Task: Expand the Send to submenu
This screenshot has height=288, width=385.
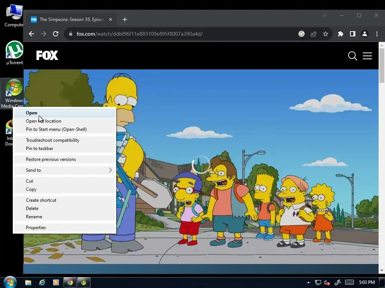Action: [64, 170]
